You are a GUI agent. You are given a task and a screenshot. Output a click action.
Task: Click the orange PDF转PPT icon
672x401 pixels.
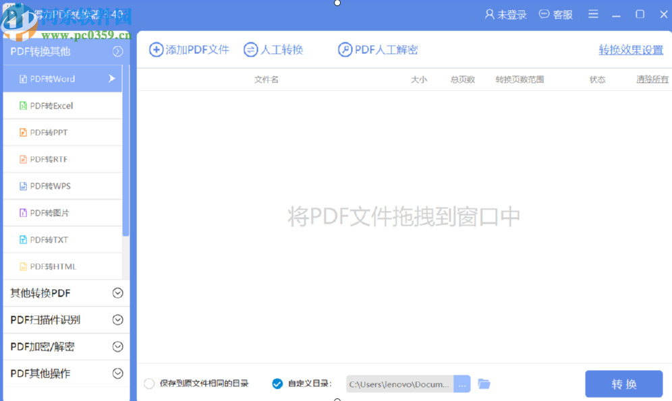[23, 133]
